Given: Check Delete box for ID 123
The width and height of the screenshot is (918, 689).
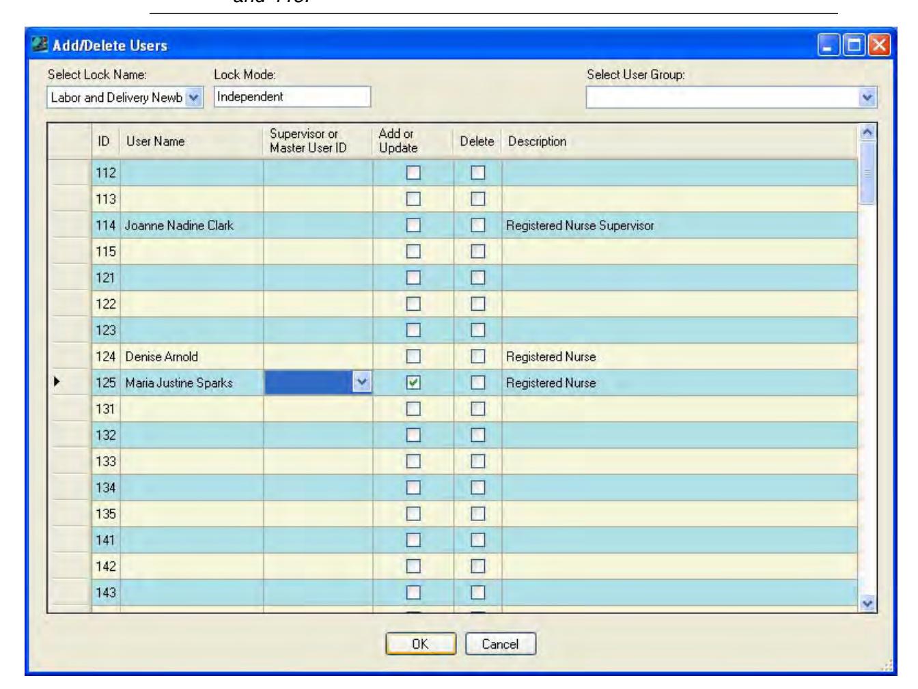Looking at the screenshot, I should pyautogui.click(x=478, y=331).
